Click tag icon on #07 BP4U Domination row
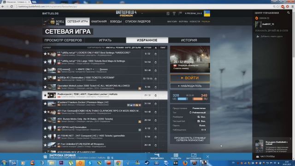This screenshot has height=166, width=295. [x=140, y=130]
